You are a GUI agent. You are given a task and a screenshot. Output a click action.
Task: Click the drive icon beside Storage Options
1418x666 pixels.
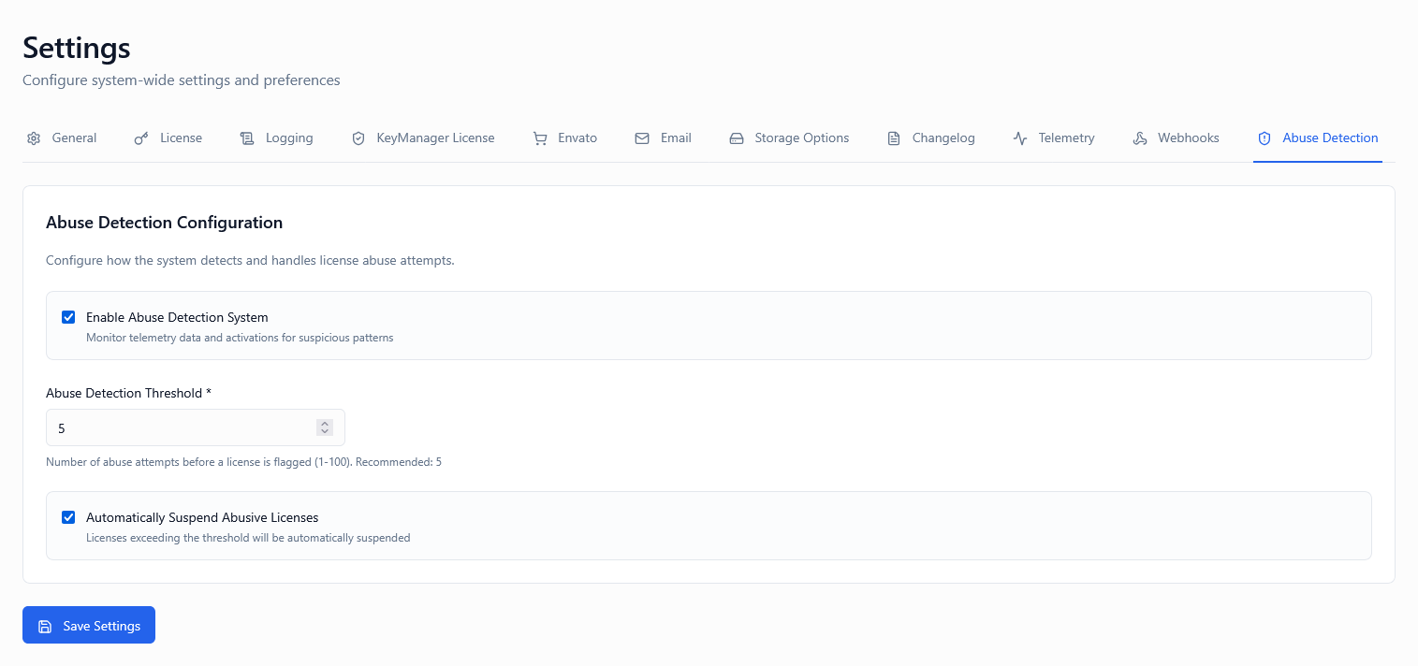(x=737, y=138)
